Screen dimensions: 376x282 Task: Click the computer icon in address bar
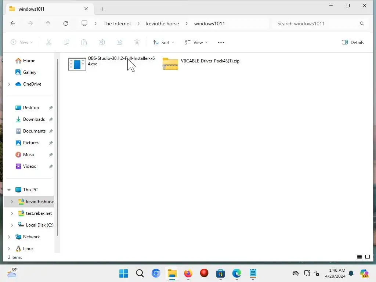[x=84, y=23]
